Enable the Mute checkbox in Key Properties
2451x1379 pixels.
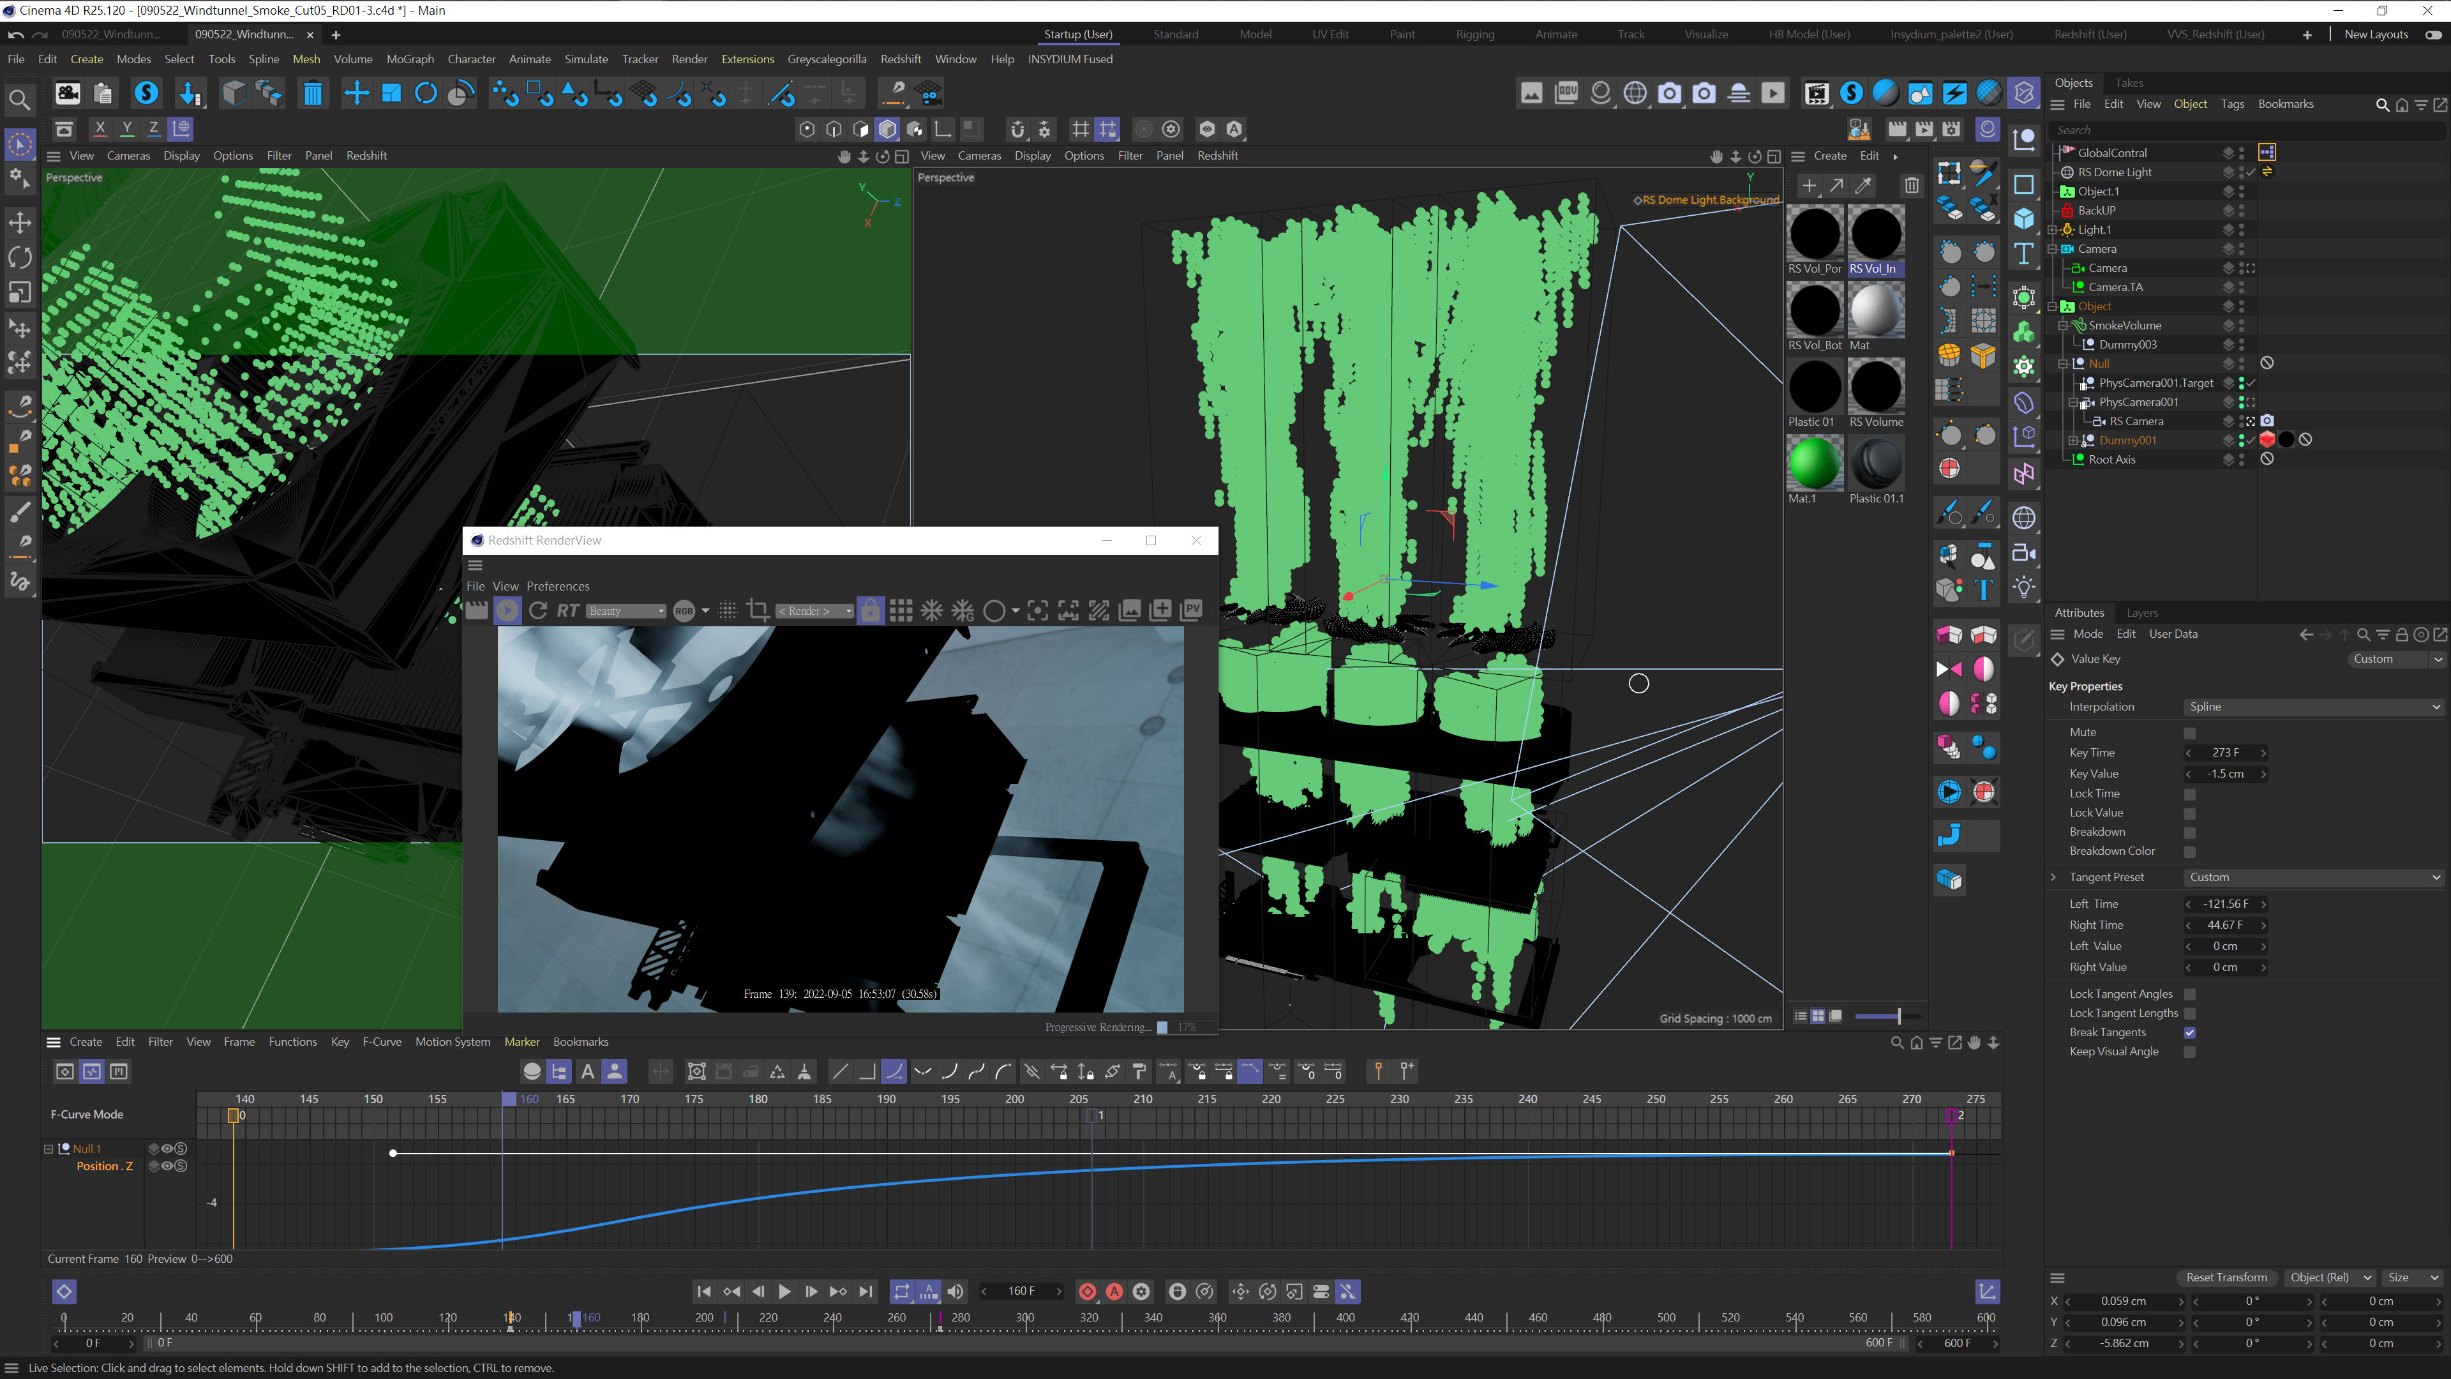coord(2189,733)
